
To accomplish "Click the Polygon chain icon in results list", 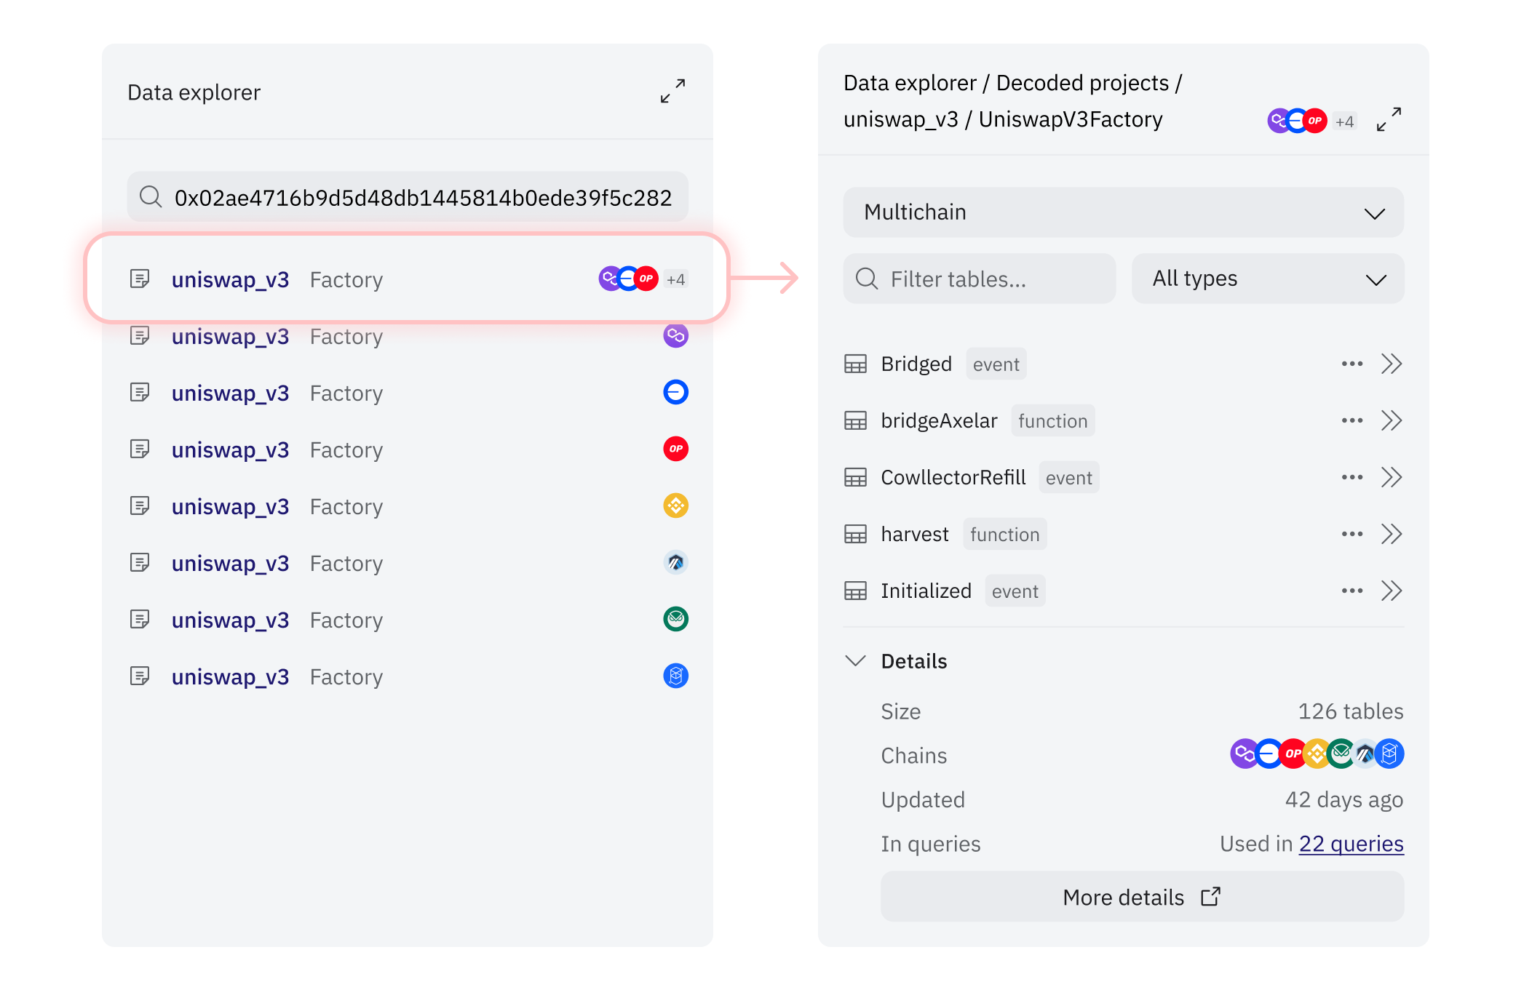I will click(675, 336).
